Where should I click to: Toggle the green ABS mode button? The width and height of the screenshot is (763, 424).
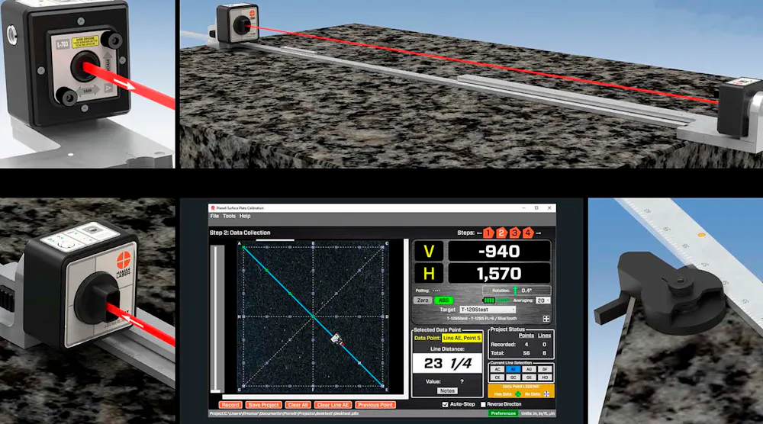pyautogui.click(x=443, y=300)
